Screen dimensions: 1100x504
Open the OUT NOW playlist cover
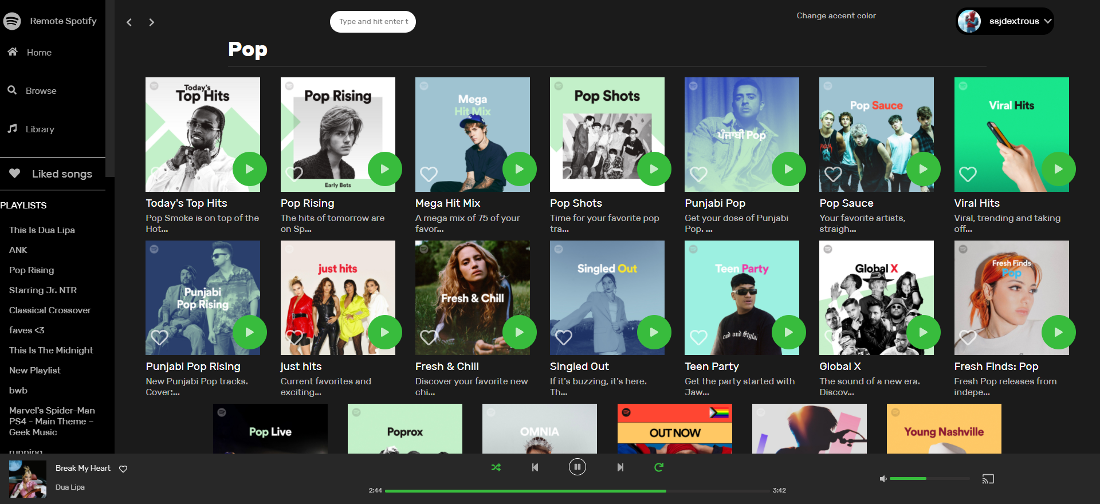pyautogui.click(x=675, y=428)
